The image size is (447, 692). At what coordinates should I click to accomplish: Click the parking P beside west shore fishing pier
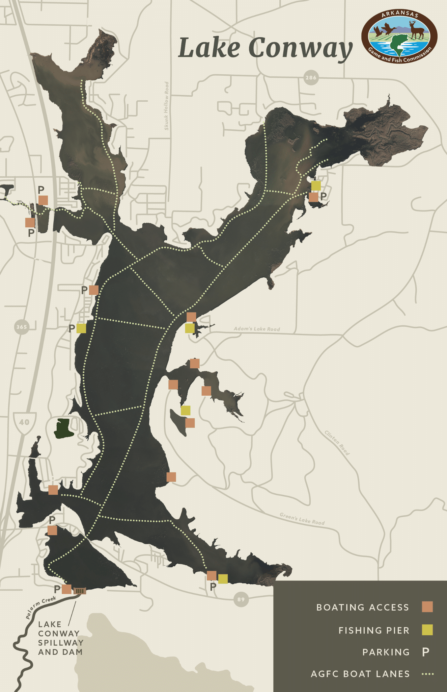72,328
